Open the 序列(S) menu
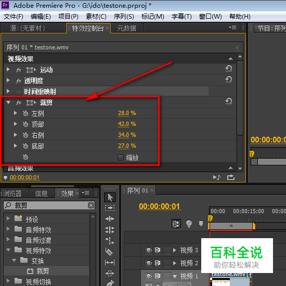The height and width of the screenshot is (286, 286). click(x=124, y=17)
